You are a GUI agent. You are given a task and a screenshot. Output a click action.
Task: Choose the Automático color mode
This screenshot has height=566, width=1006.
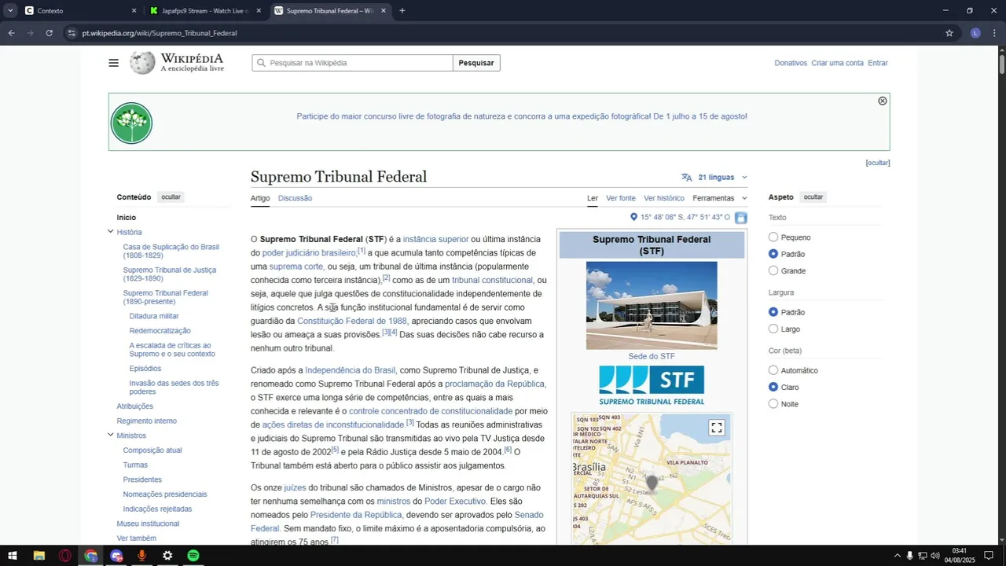(x=773, y=370)
